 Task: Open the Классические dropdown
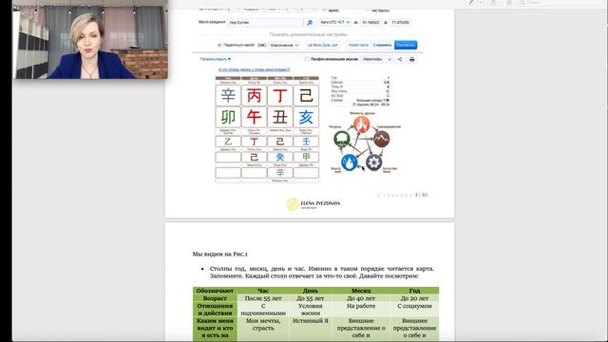coord(284,46)
